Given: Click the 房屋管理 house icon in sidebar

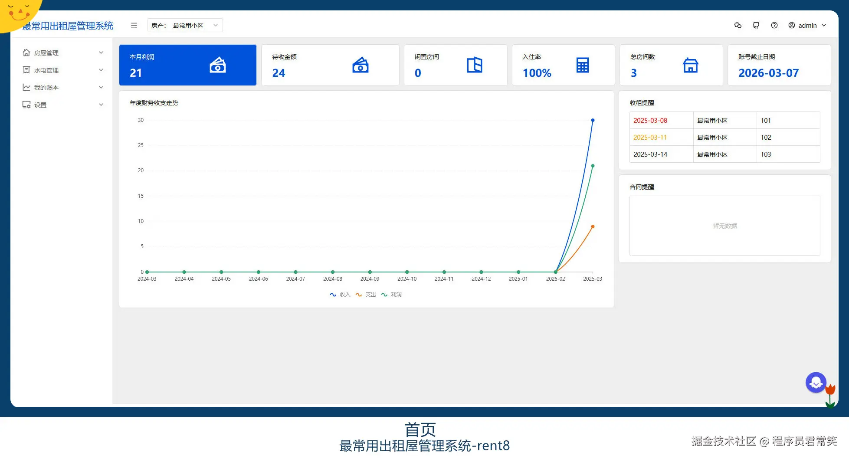Looking at the screenshot, I should click(x=26, y=52).
